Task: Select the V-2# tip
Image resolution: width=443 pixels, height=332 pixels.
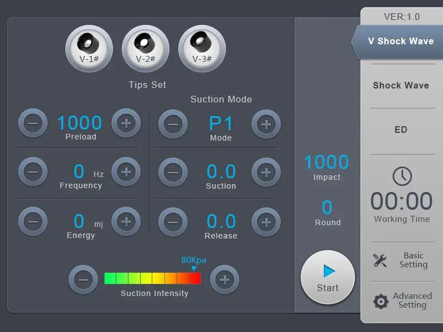Action: click(x=146, y=49)
